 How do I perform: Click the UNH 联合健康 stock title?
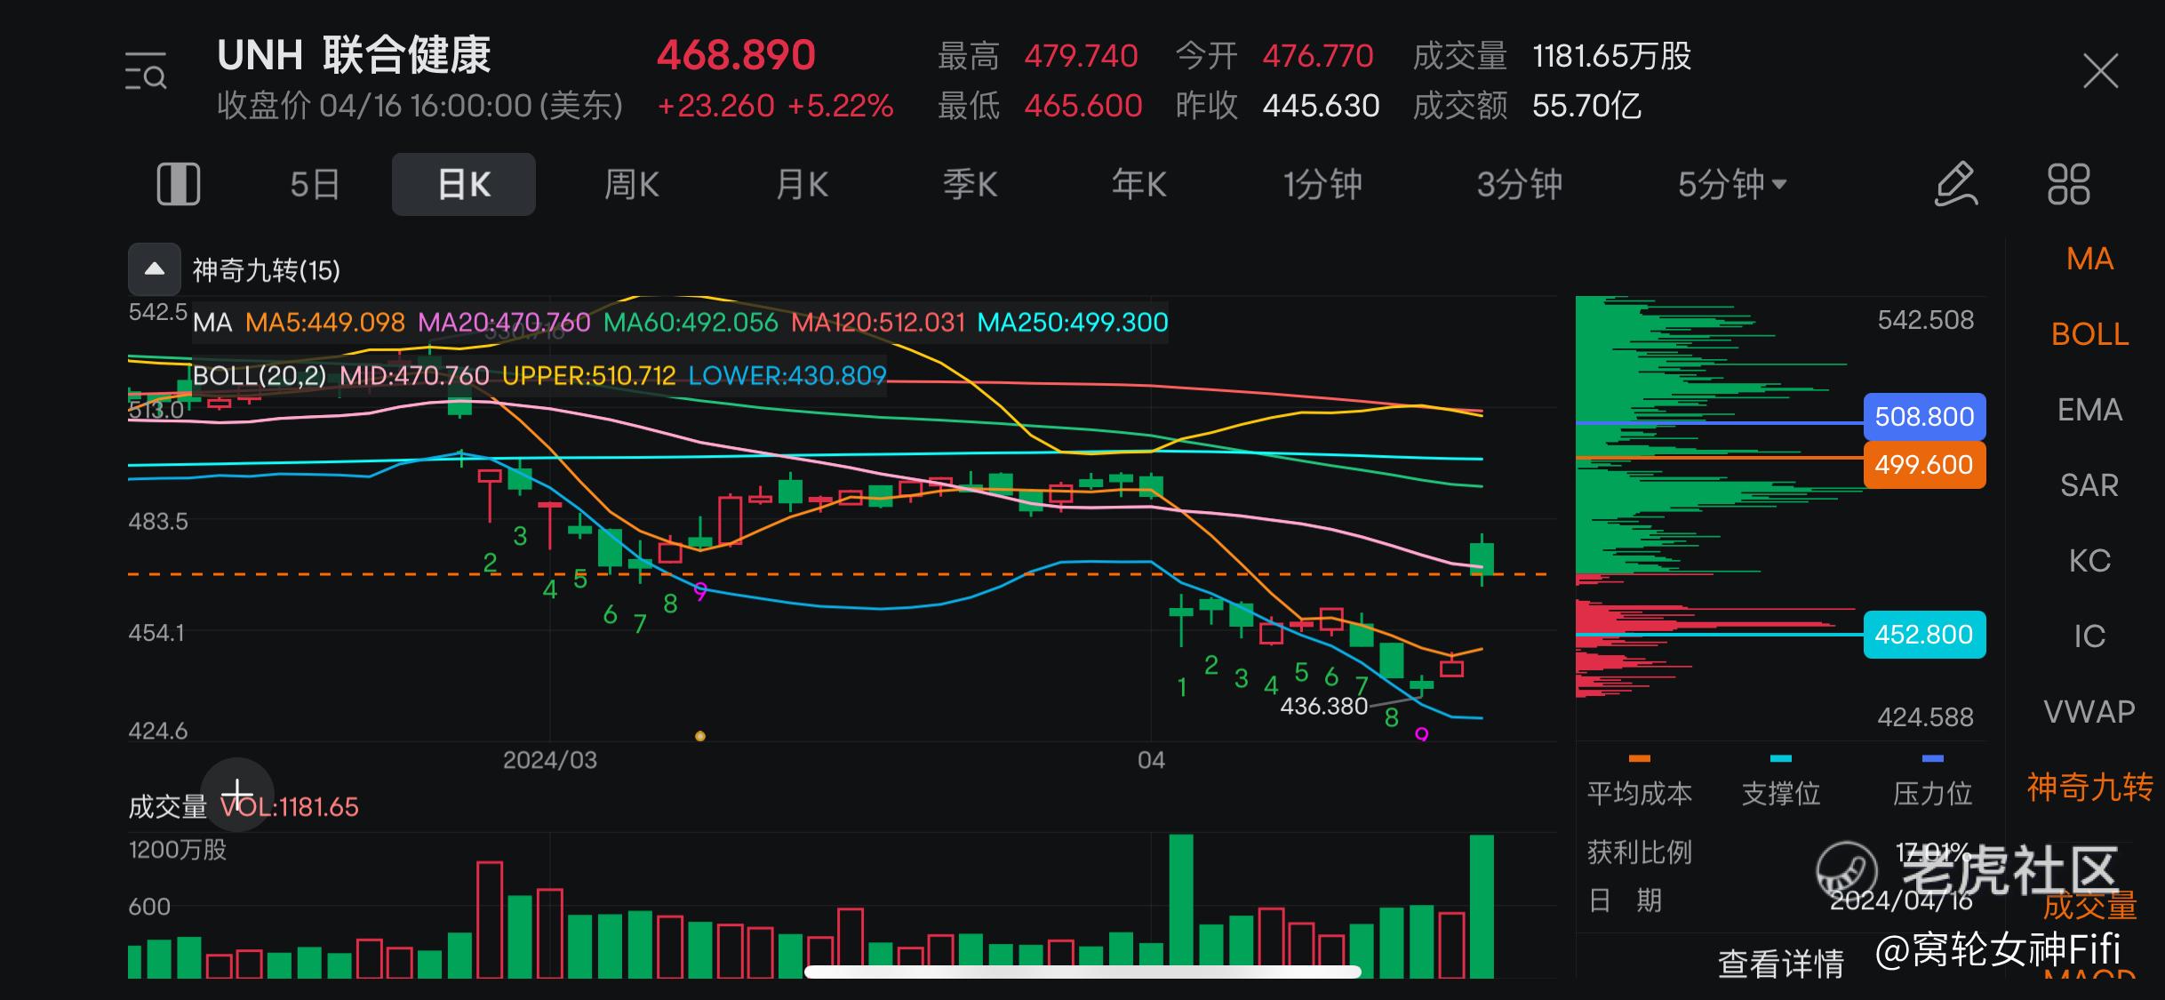tap(354, 55)
